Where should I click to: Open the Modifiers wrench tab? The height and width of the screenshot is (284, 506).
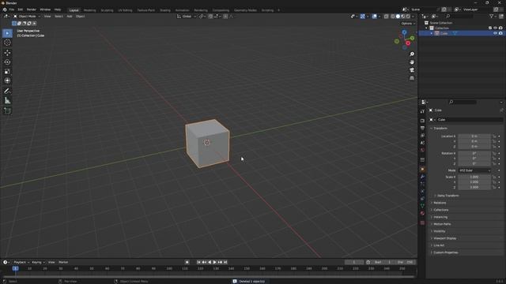422,177
